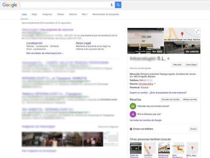Viewport: 210px width, 158px height.
Task: Open Herramientas de búsqueda
Action: [x=105, y=14]
